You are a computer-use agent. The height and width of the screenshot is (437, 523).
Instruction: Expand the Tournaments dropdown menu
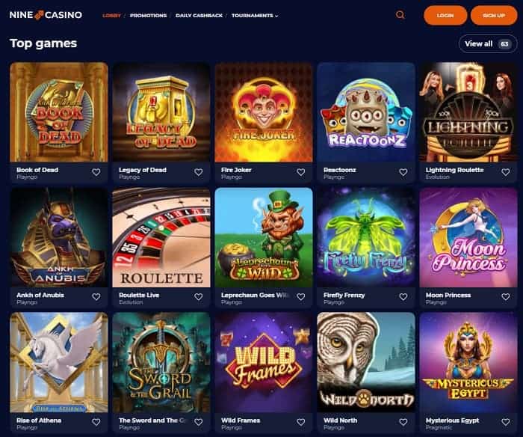[x=255, y=16]
